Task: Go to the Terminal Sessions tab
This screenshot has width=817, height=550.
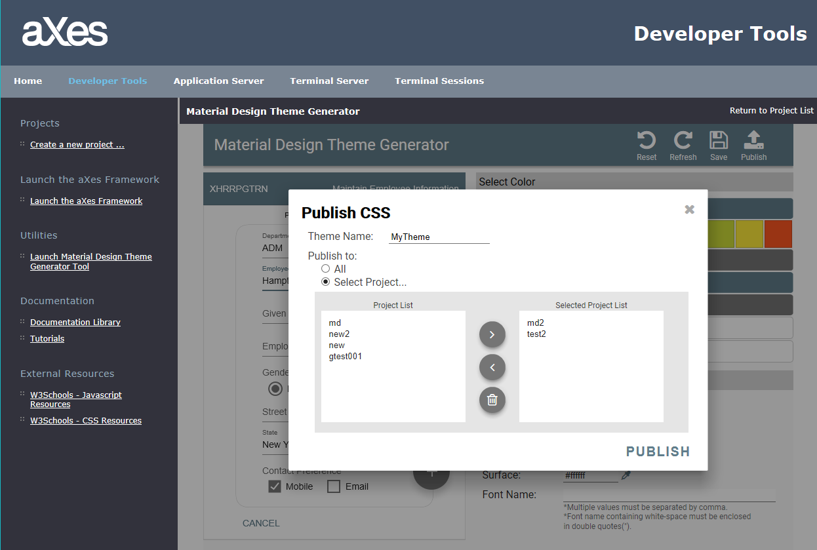Action: pyautogui.click(x=439, y=81)
